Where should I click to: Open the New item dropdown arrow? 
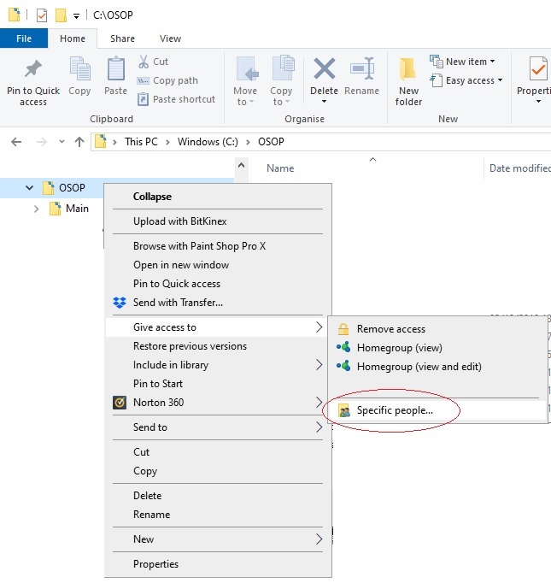[x=492, y=62]
